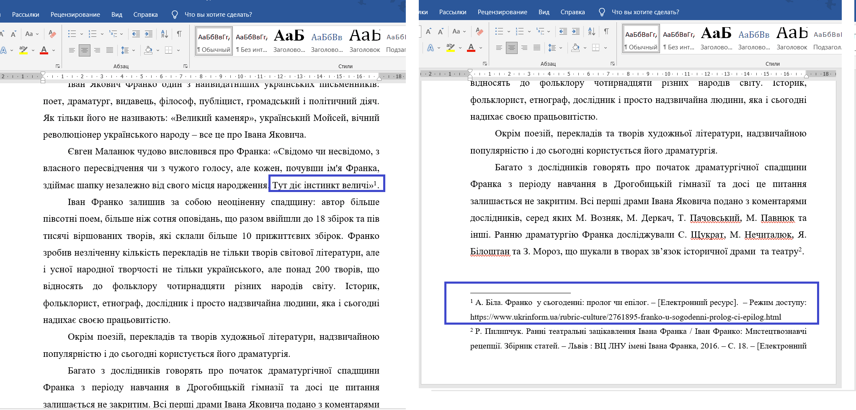Open highlight color arrow in left window
Image resolution: width=856 pixels, height=410 pixels.
(33, 51)
